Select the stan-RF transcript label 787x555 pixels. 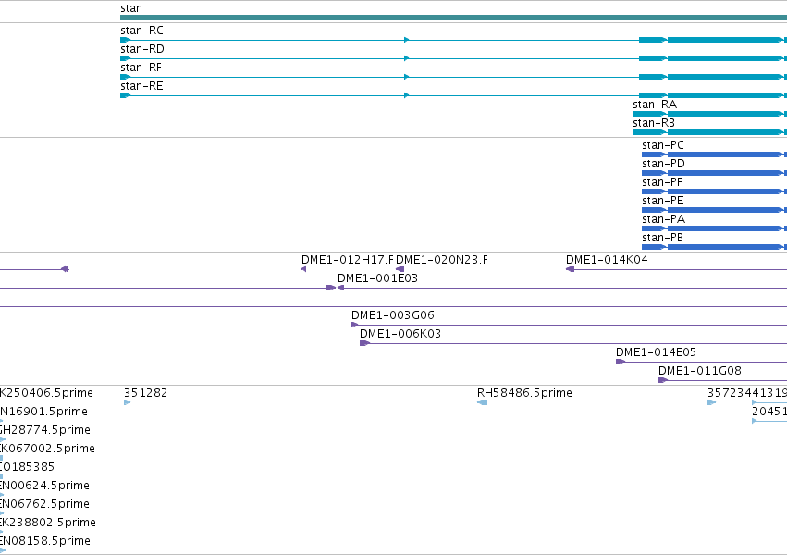pyautogui.click(x=141, y=68)
